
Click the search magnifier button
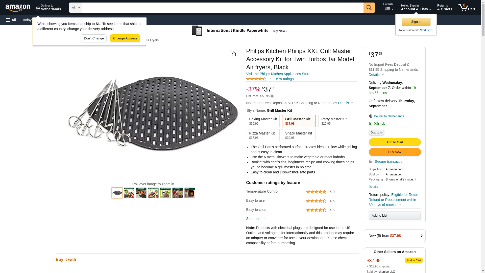click(x=369, y=8)
